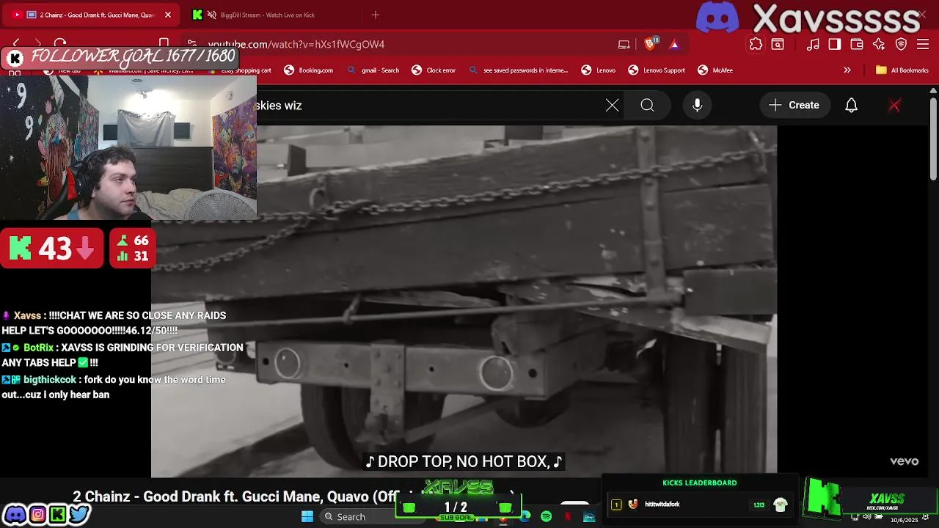Unmute the BiggDill Stream tab via speaker icon
939x528 pixels.
[x=212, y=15]
